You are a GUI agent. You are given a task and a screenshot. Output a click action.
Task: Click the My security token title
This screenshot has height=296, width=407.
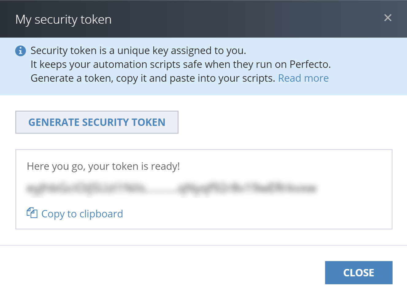(63, 20)
